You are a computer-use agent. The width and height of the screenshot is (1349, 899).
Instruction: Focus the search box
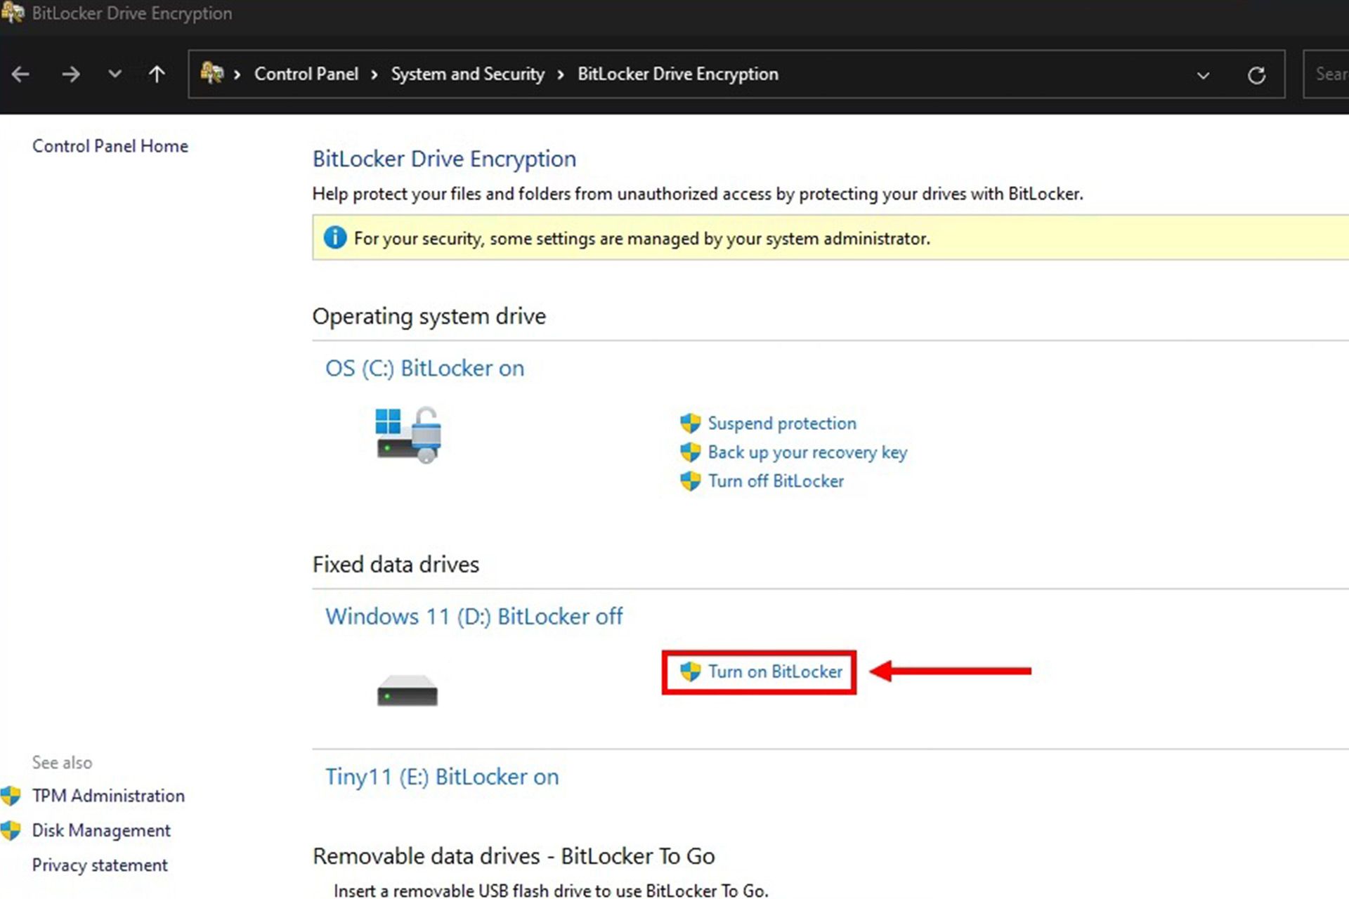1326,74
